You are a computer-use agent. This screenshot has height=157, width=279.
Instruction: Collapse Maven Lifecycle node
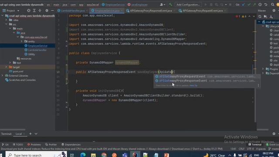pos(263,26)
